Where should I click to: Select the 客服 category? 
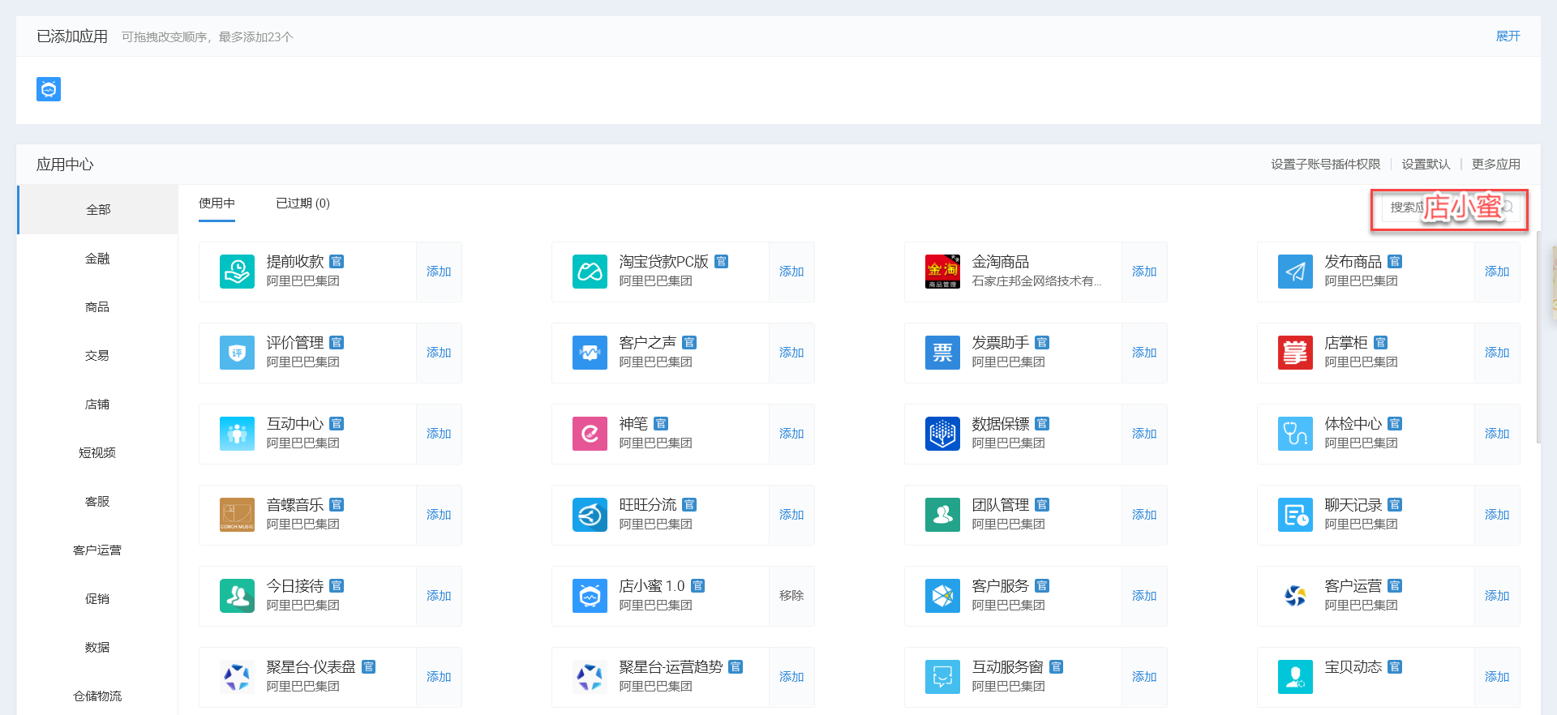pos(97,502)
